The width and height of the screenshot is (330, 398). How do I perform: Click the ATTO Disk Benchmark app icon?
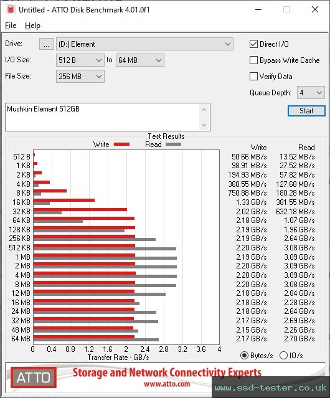click(11, 9)
